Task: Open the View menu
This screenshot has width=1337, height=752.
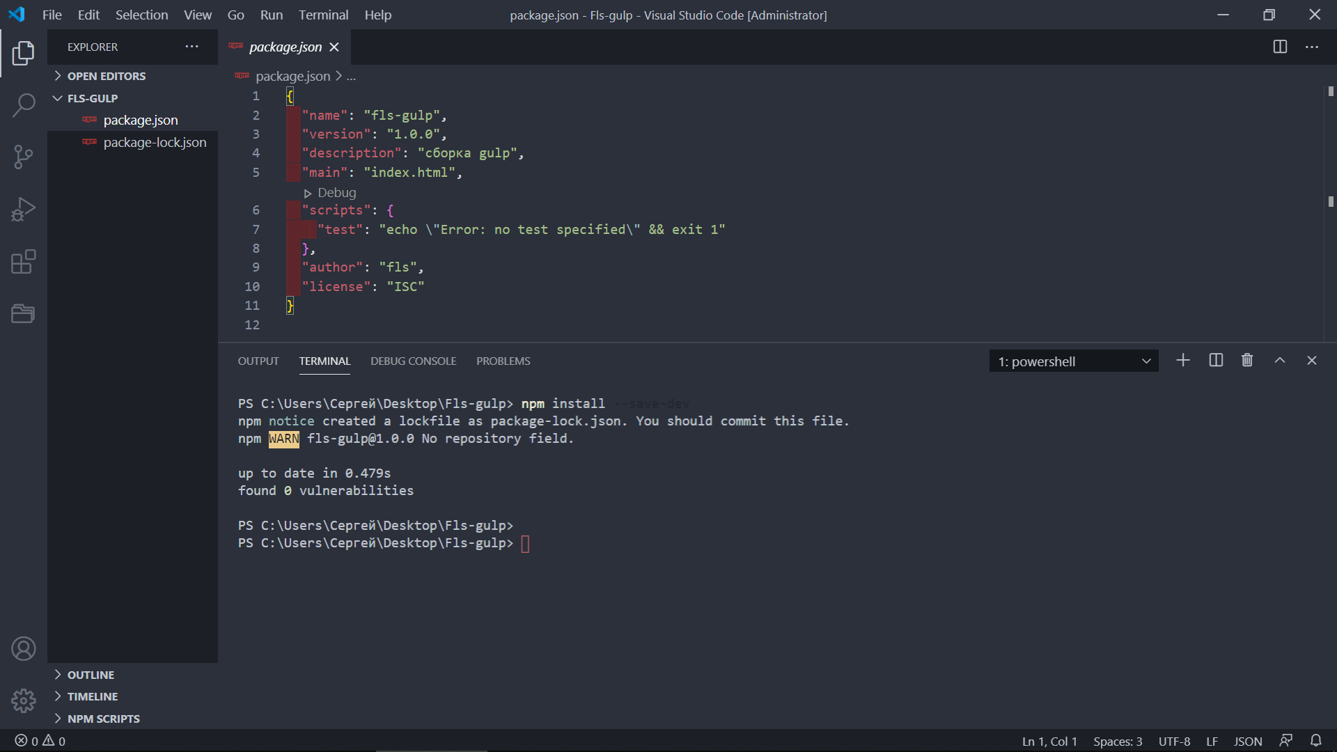Action: pyautogui.click(x=198, y=15)
